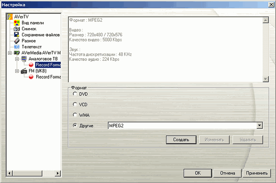Click the Отмена button
The width and height of the screenshot is (276, 183).
pyautogui.click(x=227, y=173)
